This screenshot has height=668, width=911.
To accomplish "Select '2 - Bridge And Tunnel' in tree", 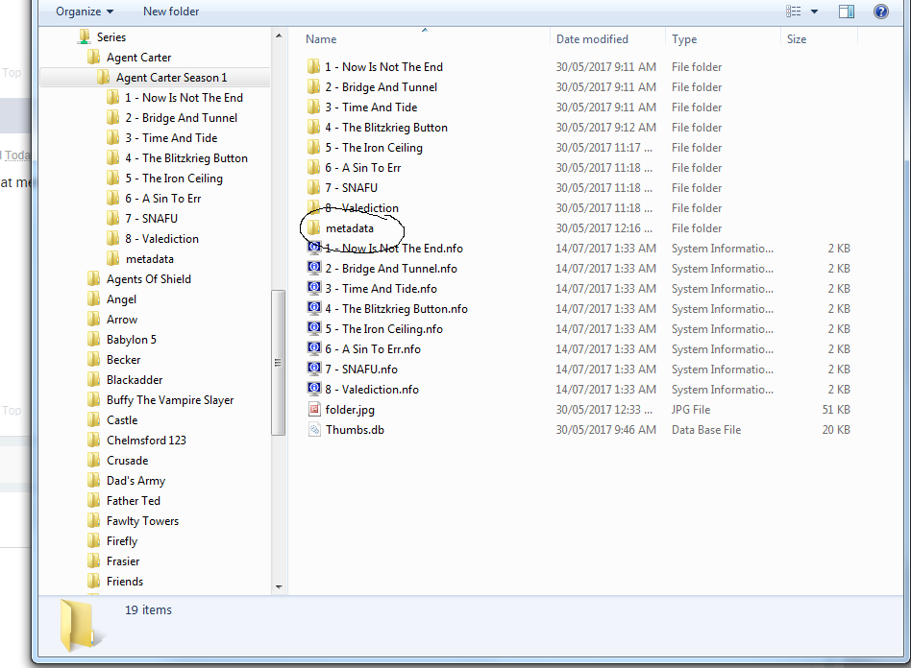I will (x=182, y=118).
